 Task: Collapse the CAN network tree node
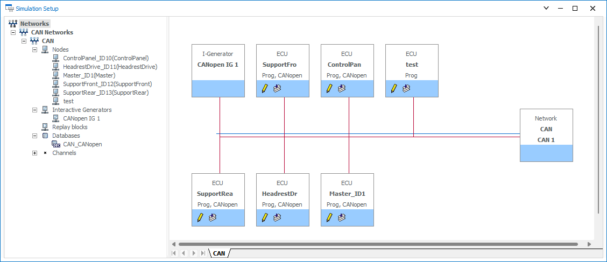click(x=24, y=41)
